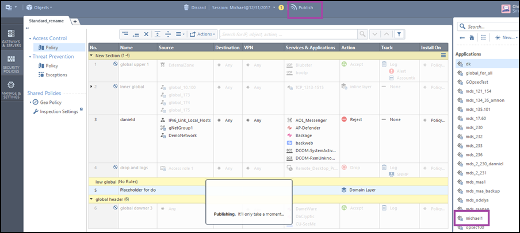Open the Security Policies view
Viewport: 520px width, 233px height.
click(x=12, y=63)
